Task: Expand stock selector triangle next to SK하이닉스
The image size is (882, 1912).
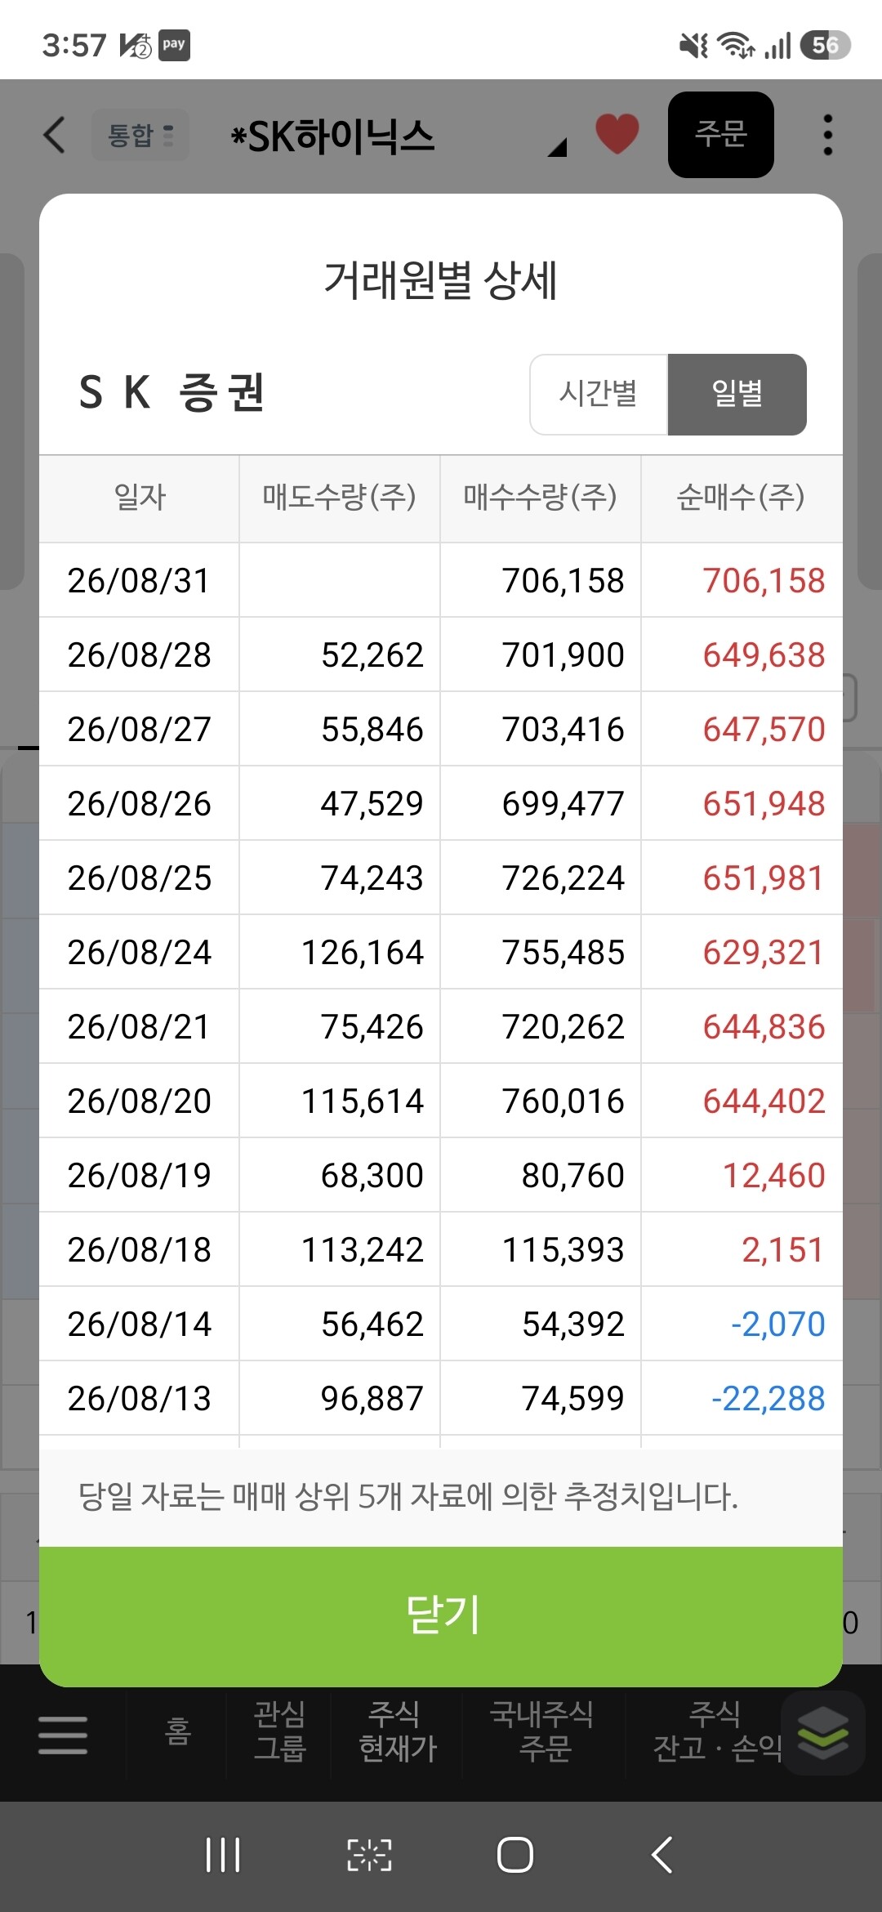Action: click(558, 147)
